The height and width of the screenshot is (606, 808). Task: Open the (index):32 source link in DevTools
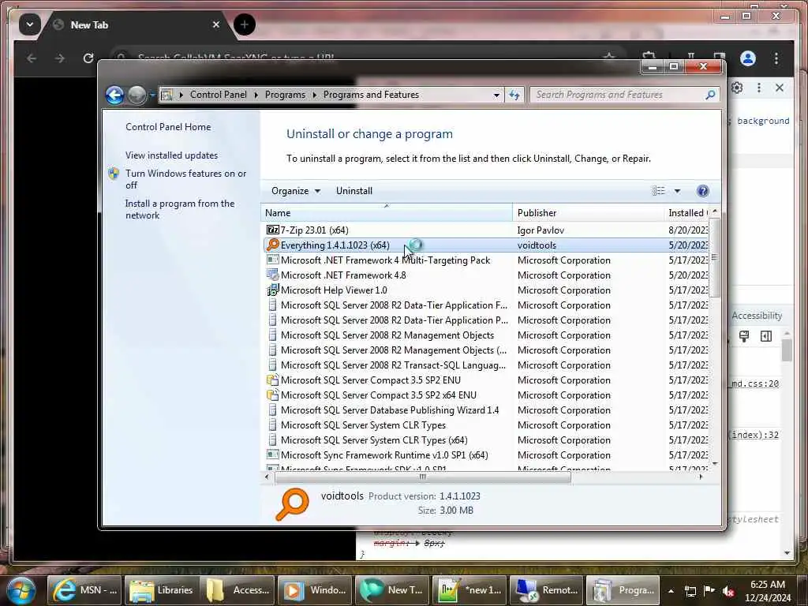coord(754,435)
